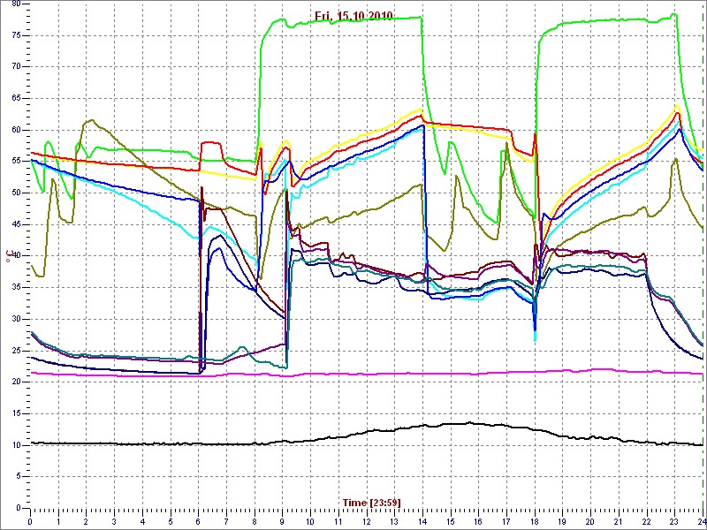Click the "Time [23:59]" axis label

(x=371, y=502)
